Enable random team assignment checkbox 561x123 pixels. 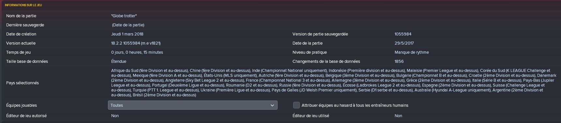coord(296,105)
